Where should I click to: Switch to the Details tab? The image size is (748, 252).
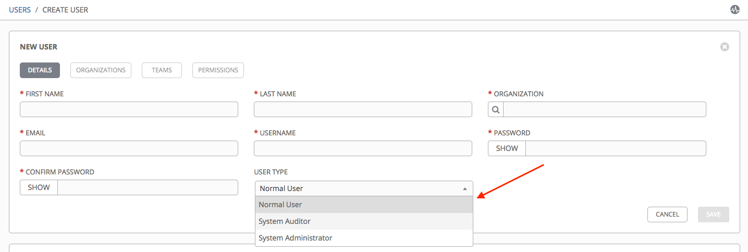coord(40,70)
